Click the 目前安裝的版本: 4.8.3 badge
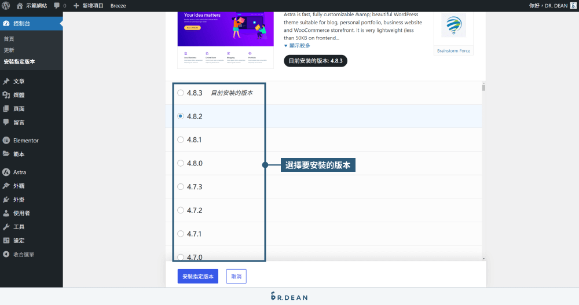The image size is (579, 305). (316, 61)
